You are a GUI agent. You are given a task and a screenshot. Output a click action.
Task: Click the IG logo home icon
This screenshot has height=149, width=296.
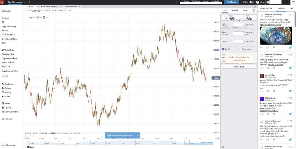(3, 2)
